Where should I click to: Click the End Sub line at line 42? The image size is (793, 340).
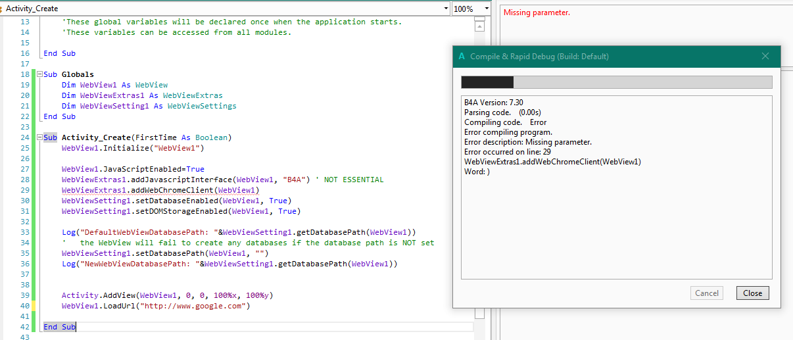coord(60,327)
